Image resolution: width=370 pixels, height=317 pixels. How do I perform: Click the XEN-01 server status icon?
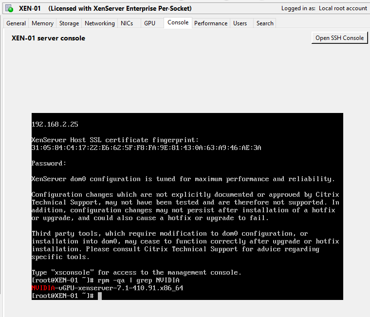9,8
